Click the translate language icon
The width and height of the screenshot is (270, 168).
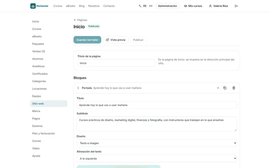[140, 6]
